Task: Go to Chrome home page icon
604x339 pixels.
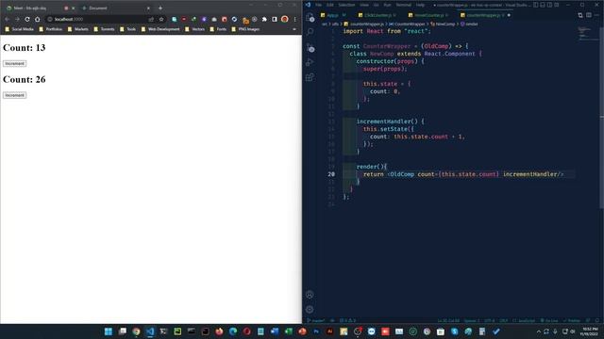Action: (37, 19)
